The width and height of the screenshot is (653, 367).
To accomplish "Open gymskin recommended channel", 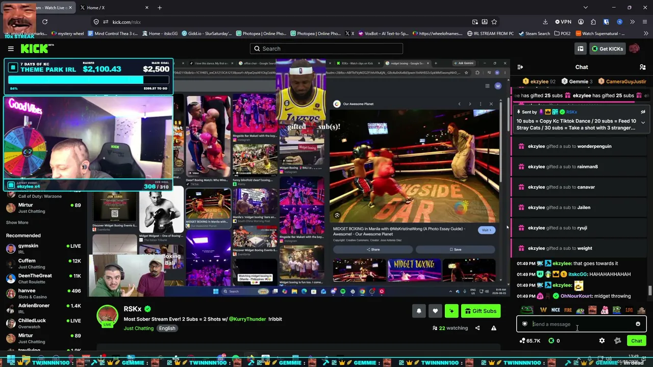I will [x=43, y=248].
